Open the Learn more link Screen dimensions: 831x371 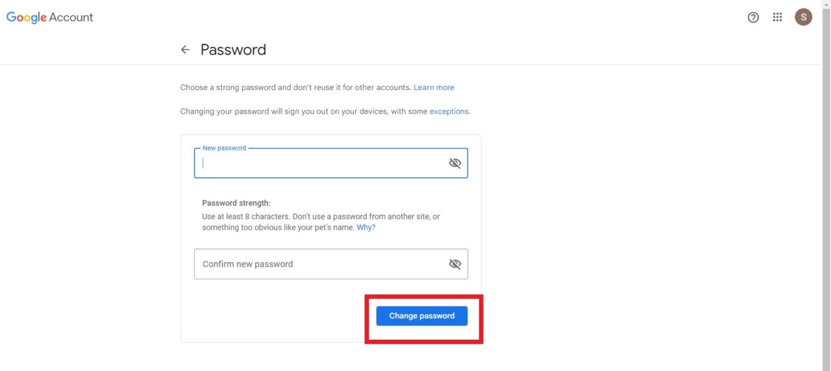click(x=434, y=88)
